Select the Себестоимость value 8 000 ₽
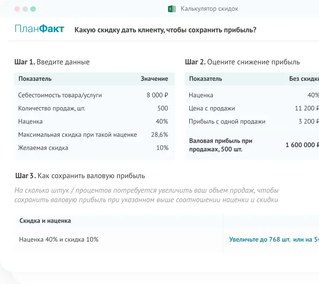 click(x=157, y=95)
